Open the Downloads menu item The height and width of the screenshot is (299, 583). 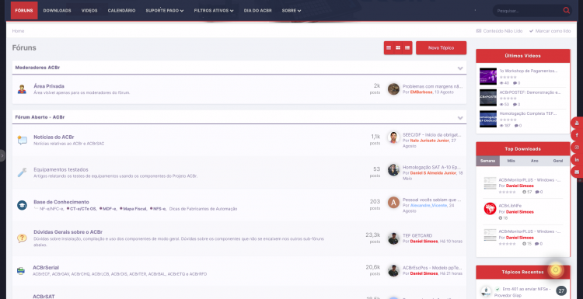[58, 11]
